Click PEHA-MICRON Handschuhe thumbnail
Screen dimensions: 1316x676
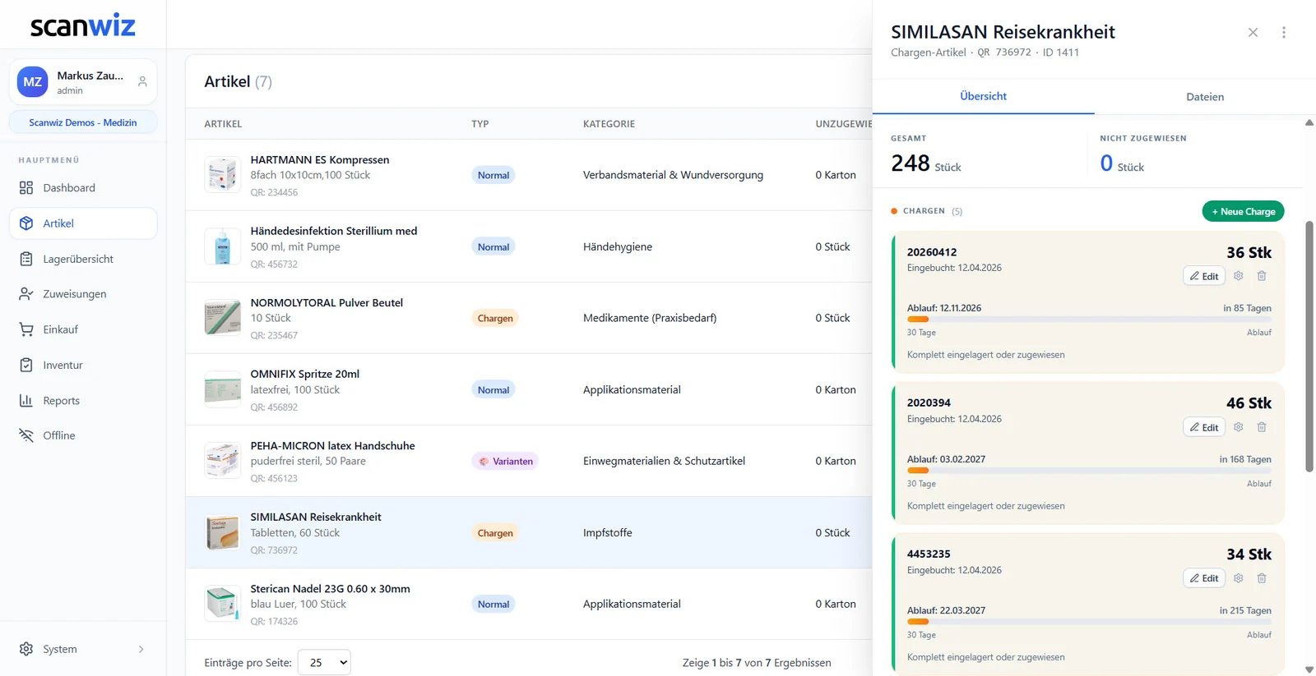click(222, 461)
